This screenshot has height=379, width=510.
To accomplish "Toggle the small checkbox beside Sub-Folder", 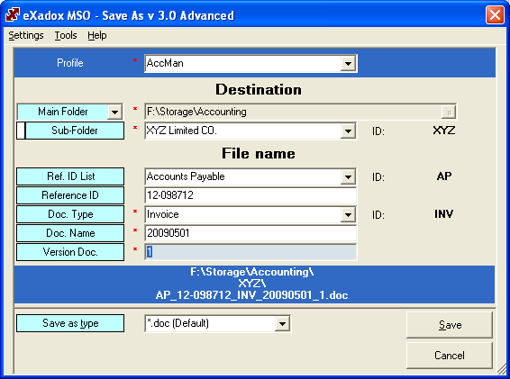I will [x=21, y=131].
